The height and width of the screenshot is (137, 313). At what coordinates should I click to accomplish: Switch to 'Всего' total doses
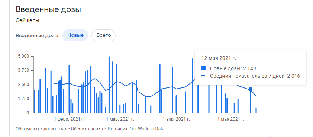click(x=103, y=35)
